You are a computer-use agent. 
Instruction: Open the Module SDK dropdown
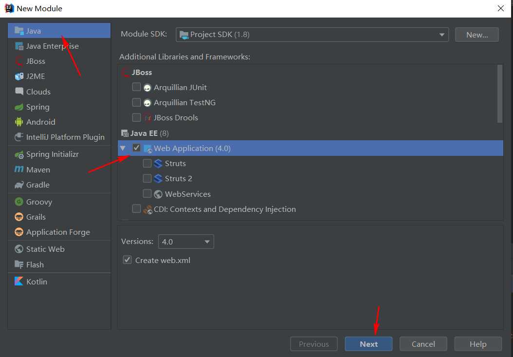(312, 35)
